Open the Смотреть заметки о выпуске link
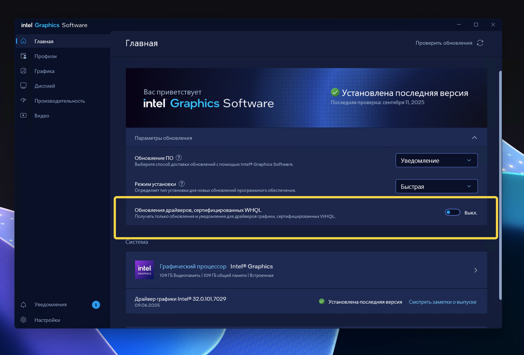 [x=443, y=302]
